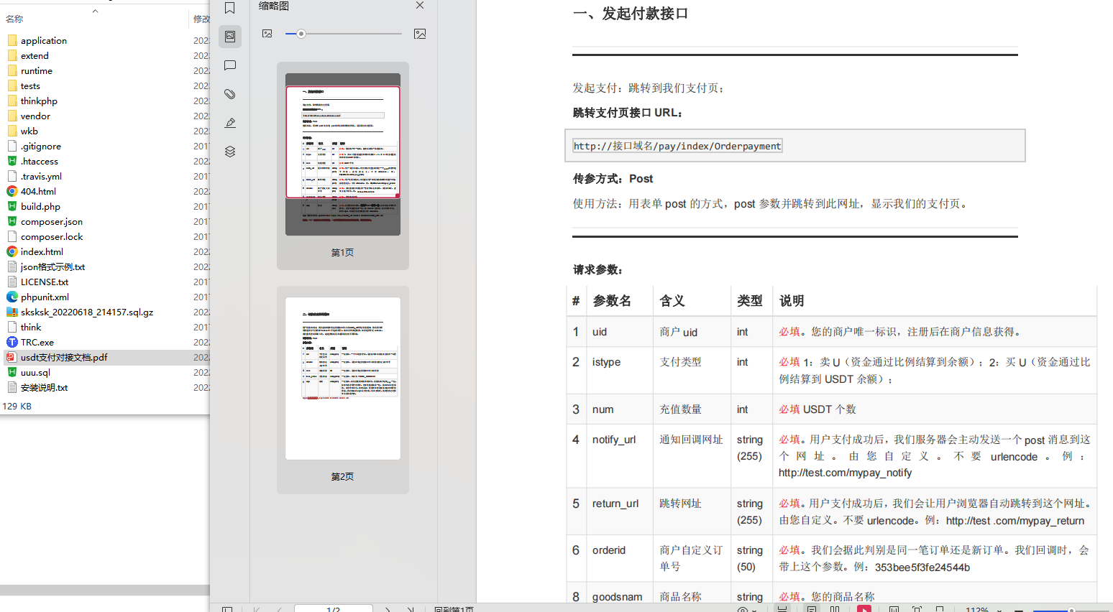Click the sort chevron above 名称 column
The image size is (1113, 612).
[95, 11]
